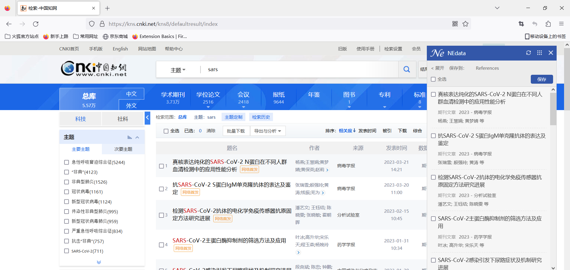
Task: Click the page vertical scrollbar
Action: 567,79
